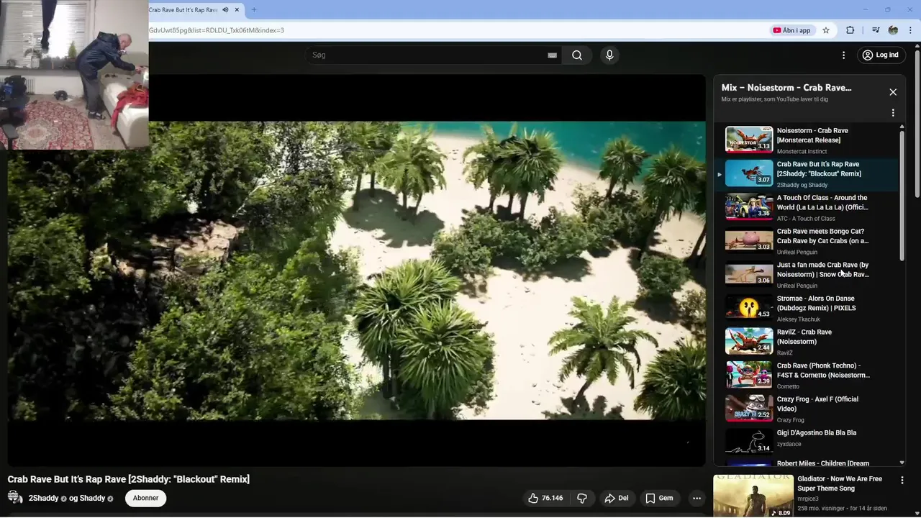This screenshot has width=921, height=518.
Task: Open Chrome media controls icon
Action: point(875,30)
